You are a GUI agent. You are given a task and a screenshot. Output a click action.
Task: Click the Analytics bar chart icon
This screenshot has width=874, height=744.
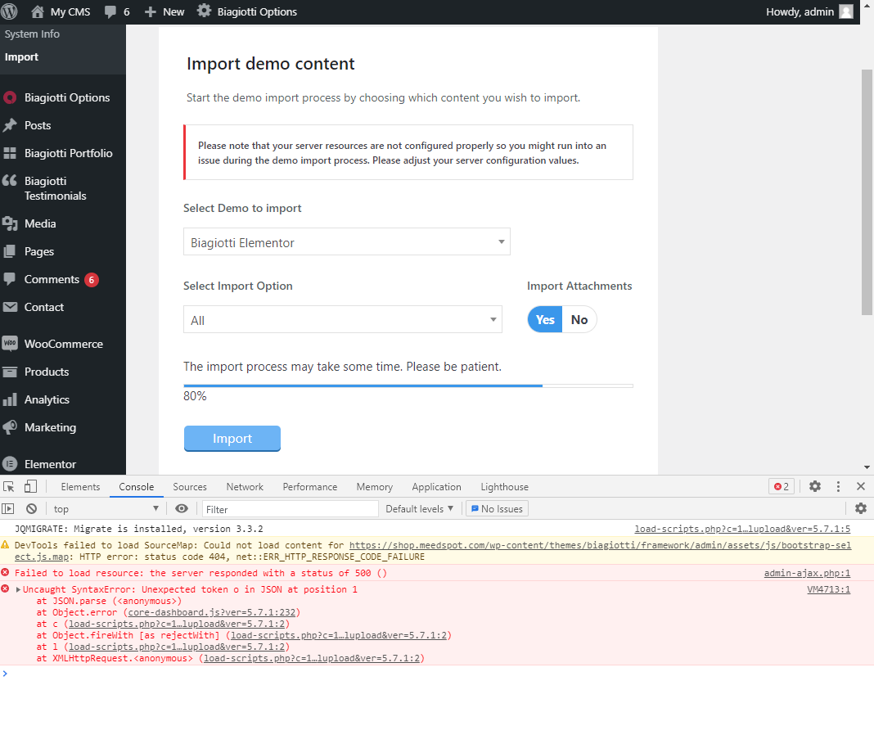click(10, 399)
